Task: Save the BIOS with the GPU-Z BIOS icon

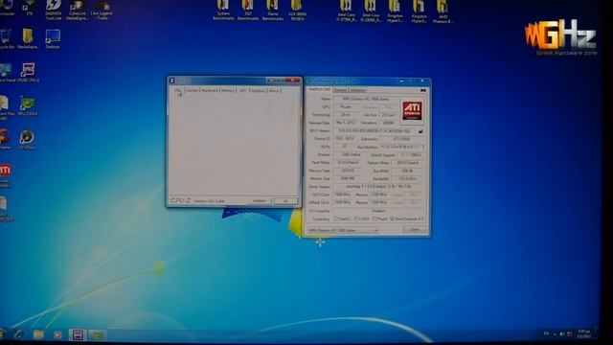Action: pos(420,131)
